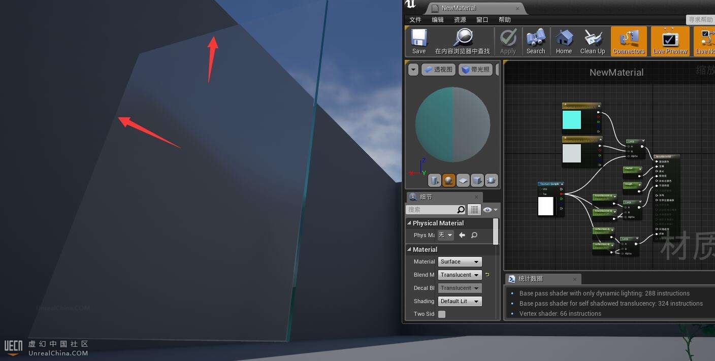Click the 带光照 view mode button
Screen dimensions: 715x361
coord(475,70)
